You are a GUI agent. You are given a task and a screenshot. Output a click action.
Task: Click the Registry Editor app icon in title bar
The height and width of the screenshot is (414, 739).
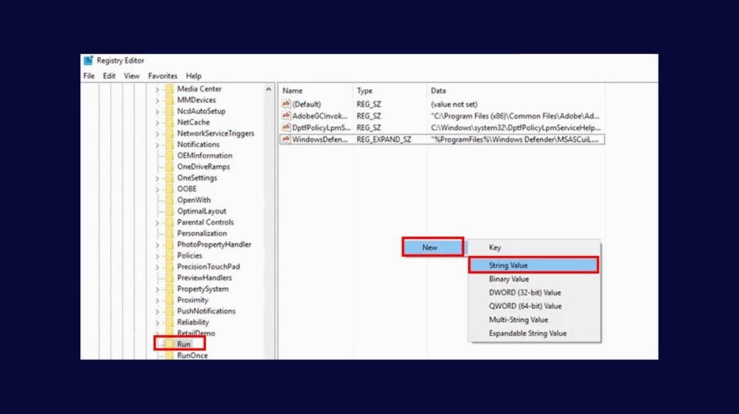[88, 60]
